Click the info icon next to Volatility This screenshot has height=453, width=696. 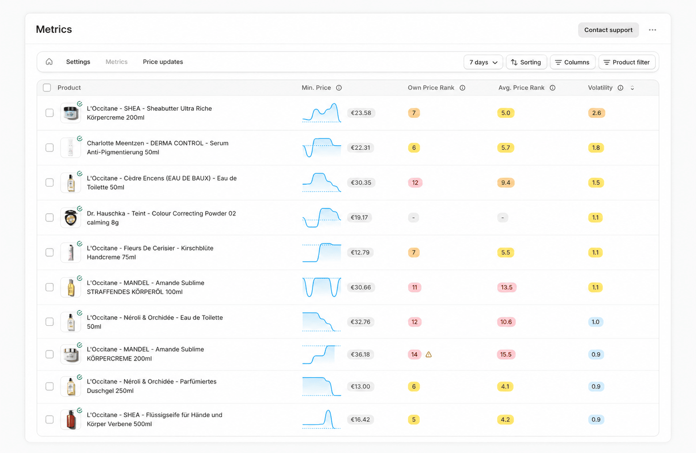620,88
